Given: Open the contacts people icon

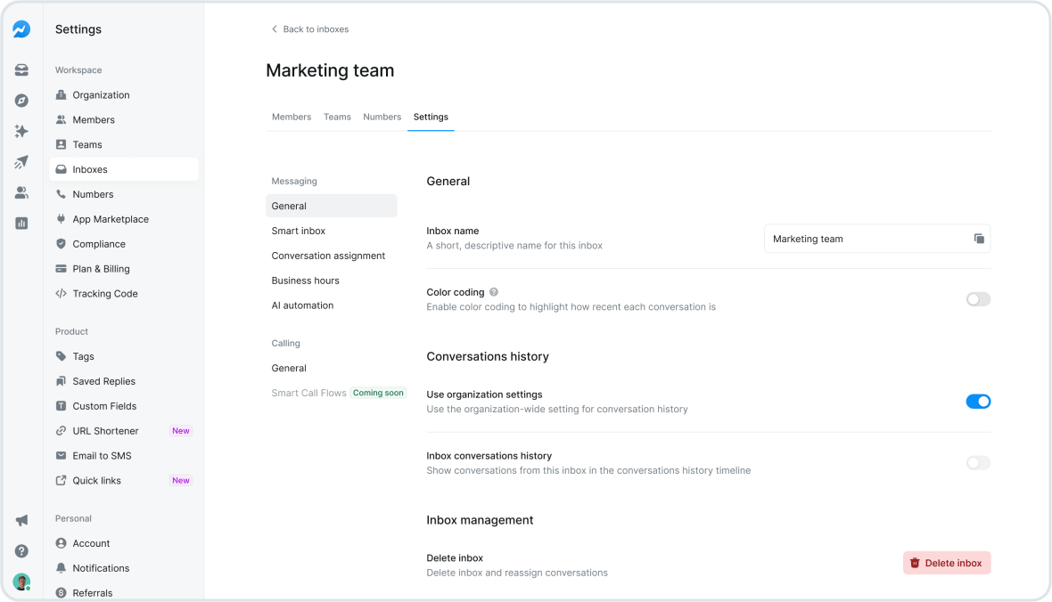Looking at the screenshot, I should coord(21,192).
